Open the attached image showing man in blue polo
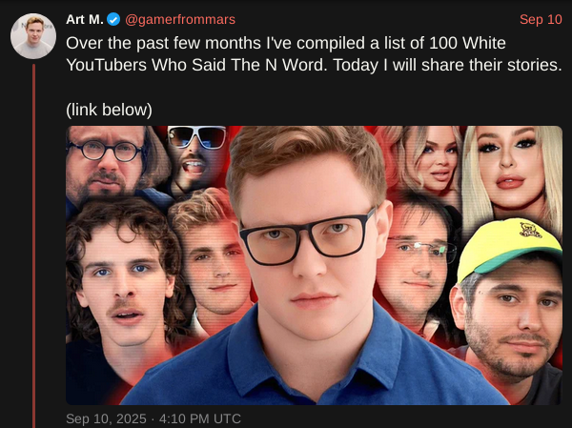This screenshot has height=428, width=572. (x=314, y=265)
